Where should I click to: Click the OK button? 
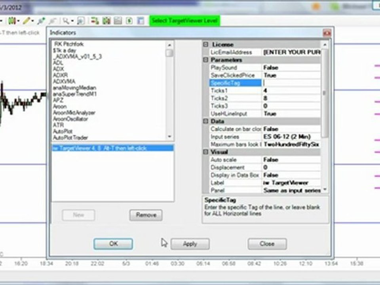[113, 244]
